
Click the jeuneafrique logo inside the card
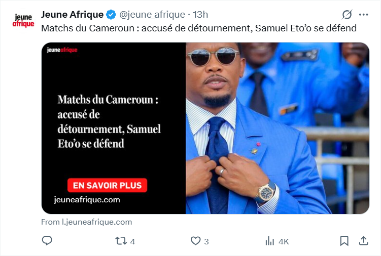click(x=62, y=50)
